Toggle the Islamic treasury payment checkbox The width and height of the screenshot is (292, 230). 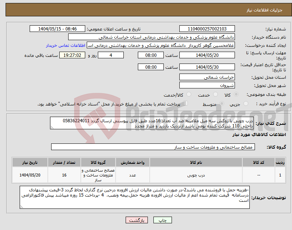click(186, 103)
